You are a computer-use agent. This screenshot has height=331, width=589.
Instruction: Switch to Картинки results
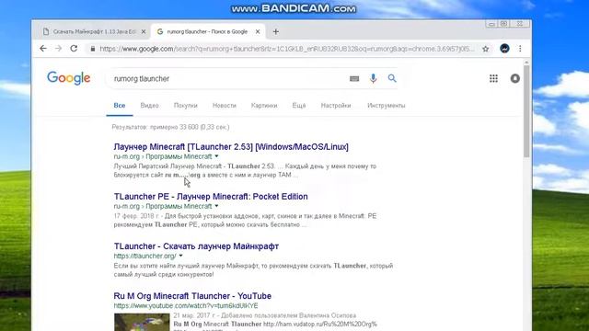click(264, 106)
